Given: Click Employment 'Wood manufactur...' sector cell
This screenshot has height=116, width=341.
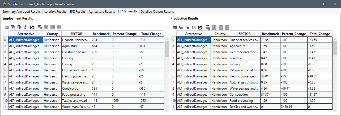Looking at the screenshot, I should click(76, 107).
